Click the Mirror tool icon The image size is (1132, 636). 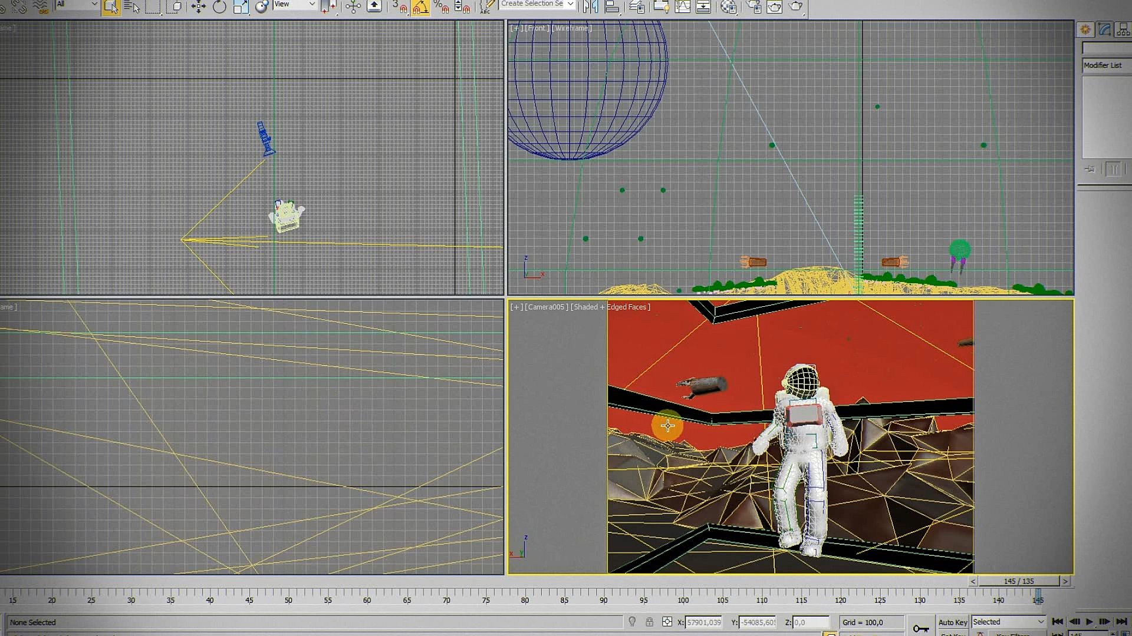click(590, 6)
